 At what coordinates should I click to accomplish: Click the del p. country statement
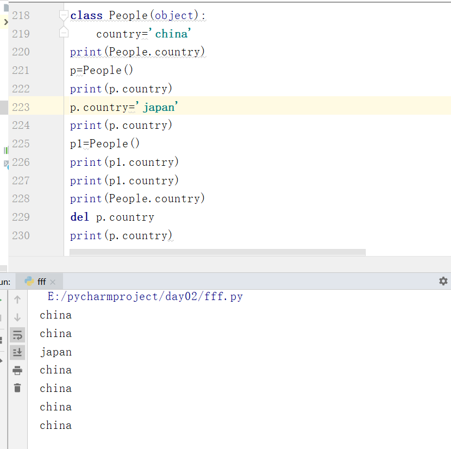(x=112, y=217)
